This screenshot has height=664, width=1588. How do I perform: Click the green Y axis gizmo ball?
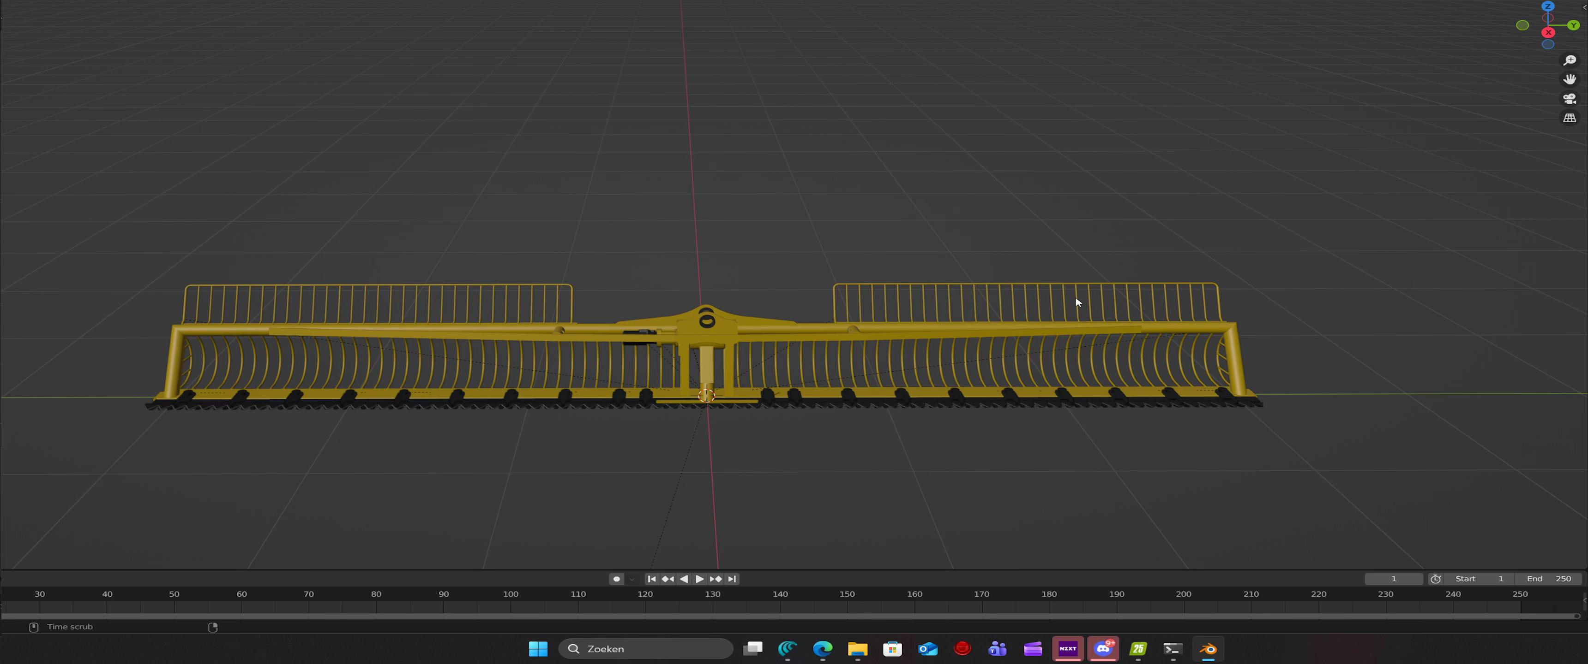1574,25
